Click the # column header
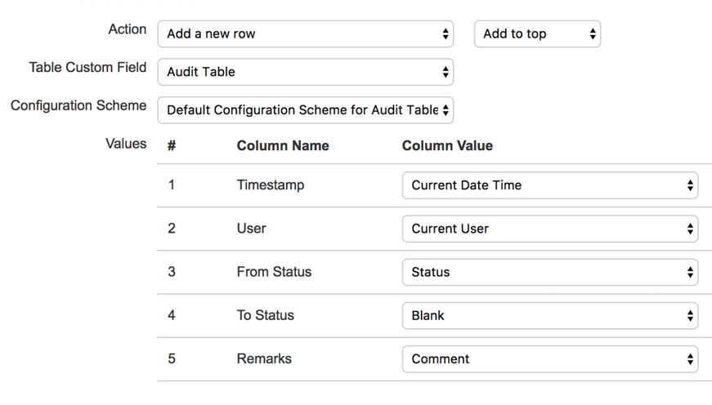The image size is (712, 405). tap(172, 146)
